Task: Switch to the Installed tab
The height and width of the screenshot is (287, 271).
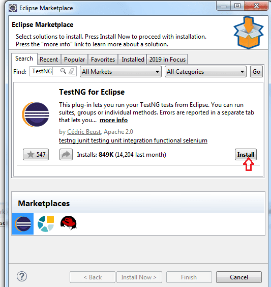Action: (x=133, y=60)
